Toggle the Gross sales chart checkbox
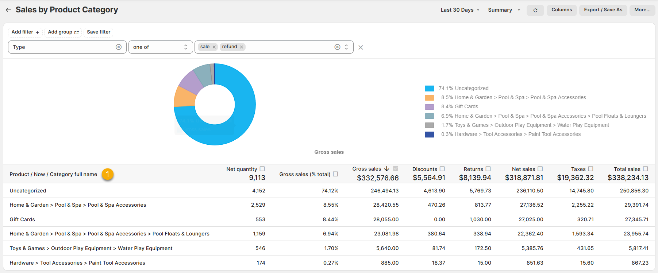The width and height of the screenshot is (658, 273). coord(396,169)
